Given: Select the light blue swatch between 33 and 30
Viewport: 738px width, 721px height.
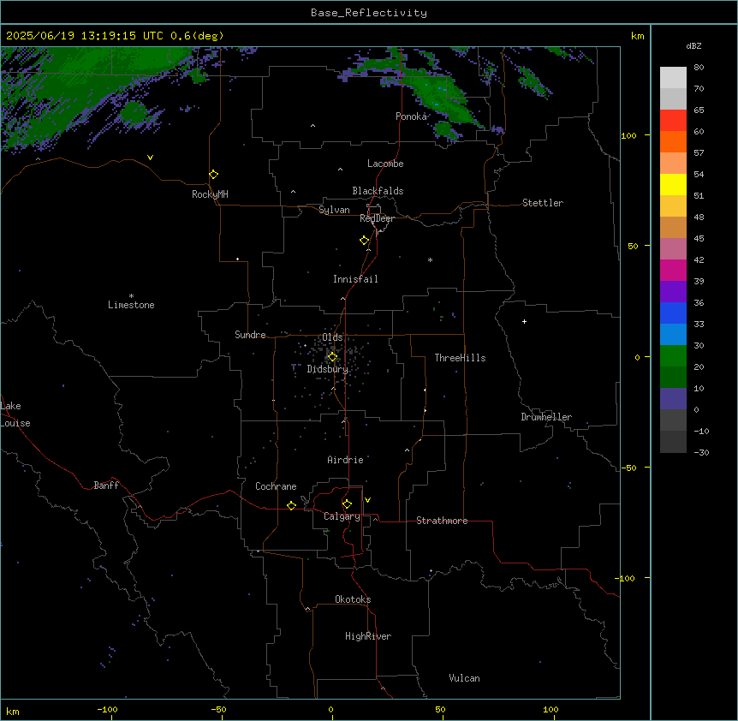Looking at the screenshot, I should (673, 335).
